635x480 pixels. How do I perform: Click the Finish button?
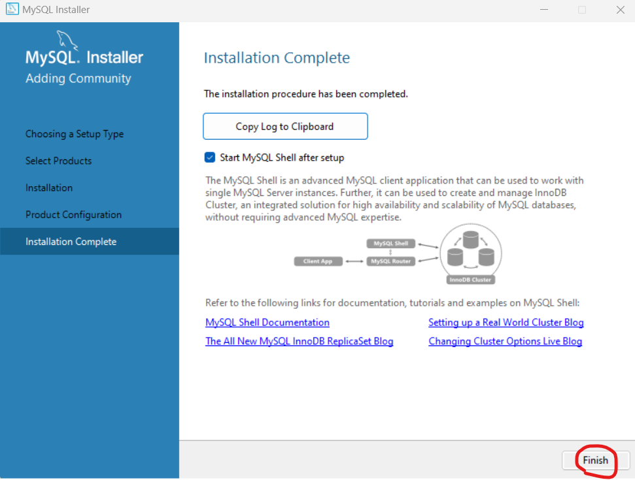point(595,460)
